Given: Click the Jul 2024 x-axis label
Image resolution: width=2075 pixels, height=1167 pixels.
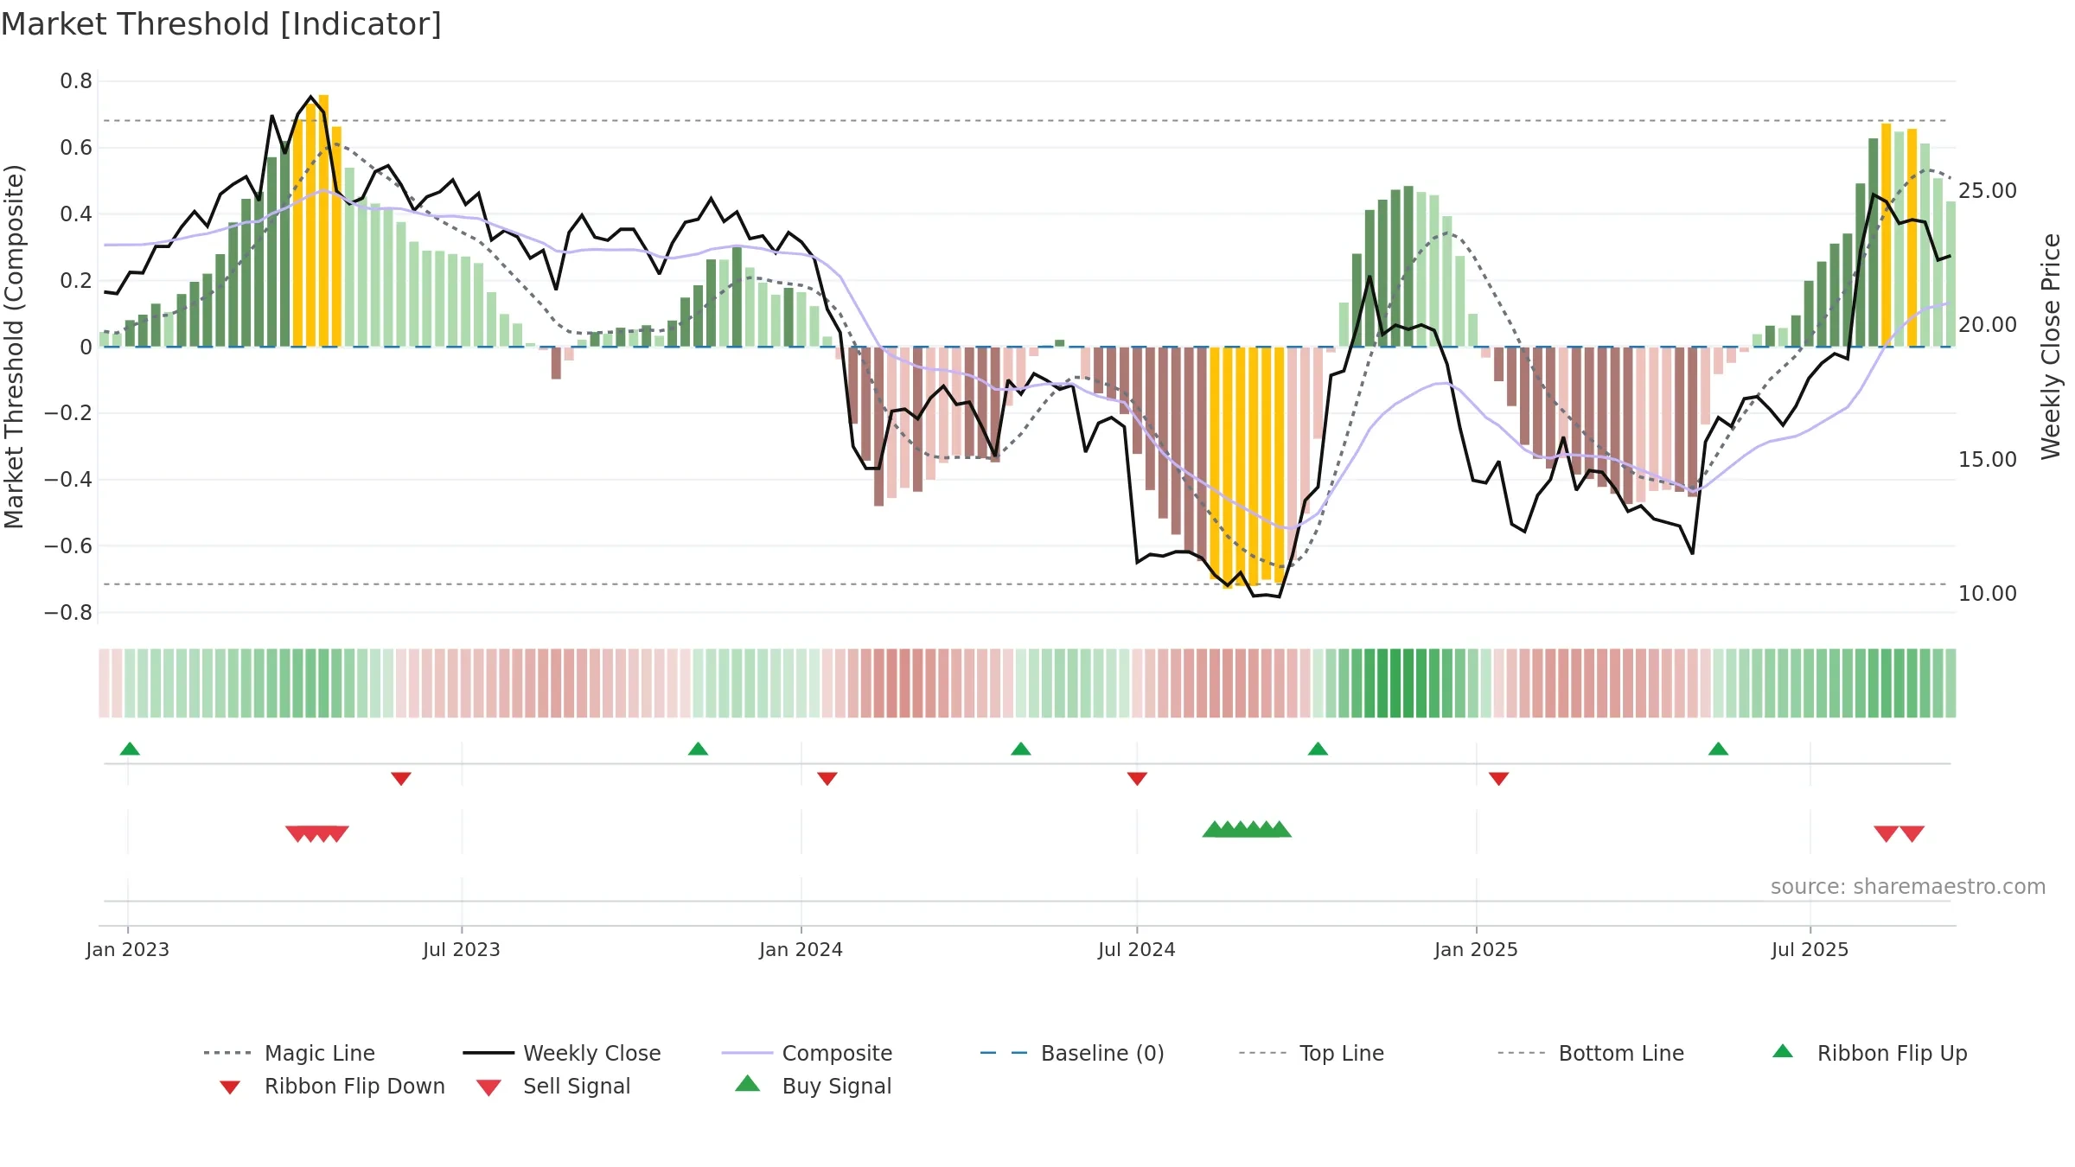Looking at the screenshot, I should coord(1137,949).
